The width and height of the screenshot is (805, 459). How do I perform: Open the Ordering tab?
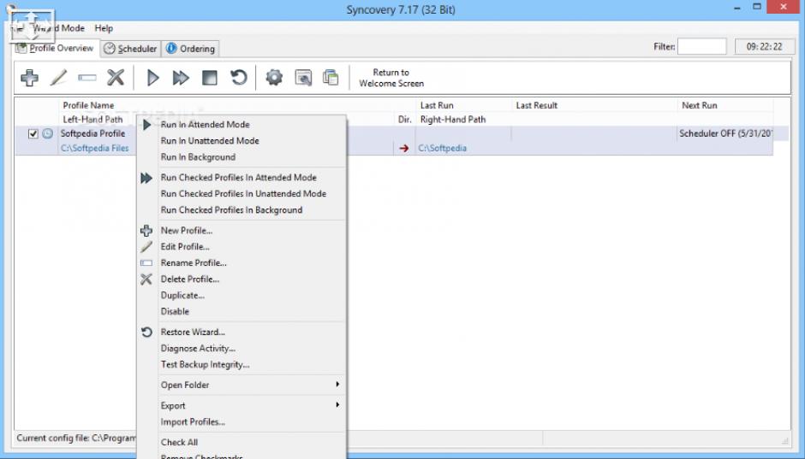click(190, 49)
